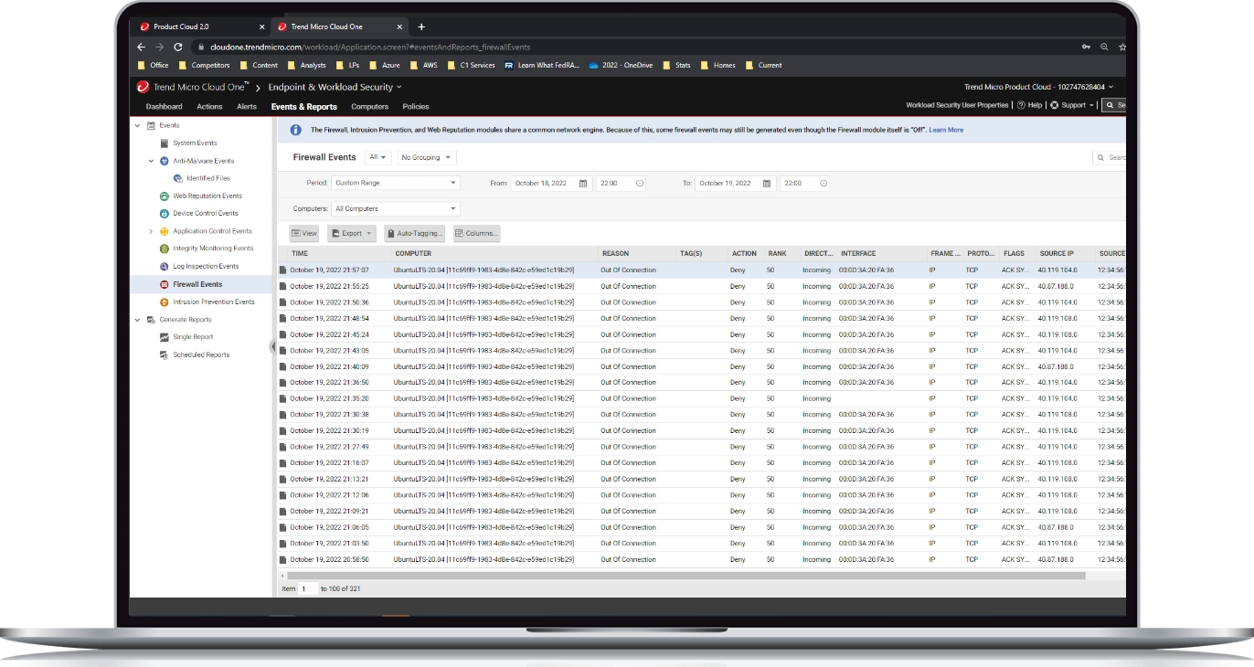Click the To date calendar picker icon
Screen dimensions: 1254x667
[767, 184]
